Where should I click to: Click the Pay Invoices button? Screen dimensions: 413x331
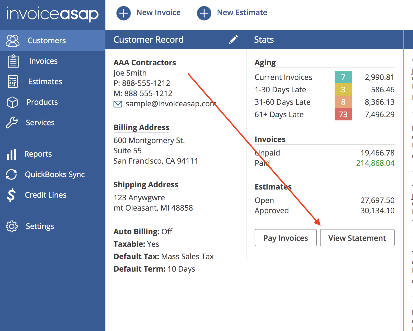[x=286, y=238]
